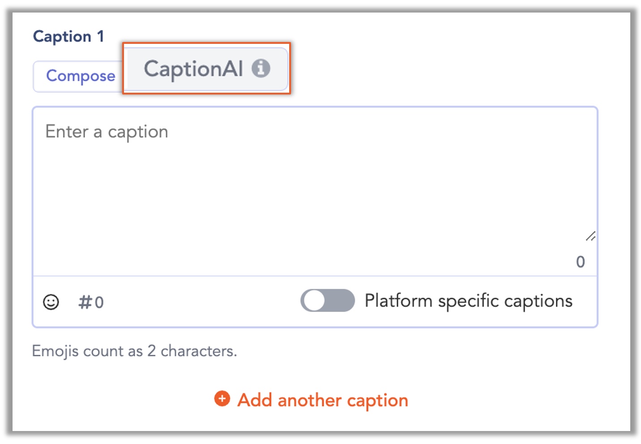641x444 pixels.
Task: Click the caption box resize handle
Action: coord(590,236)
